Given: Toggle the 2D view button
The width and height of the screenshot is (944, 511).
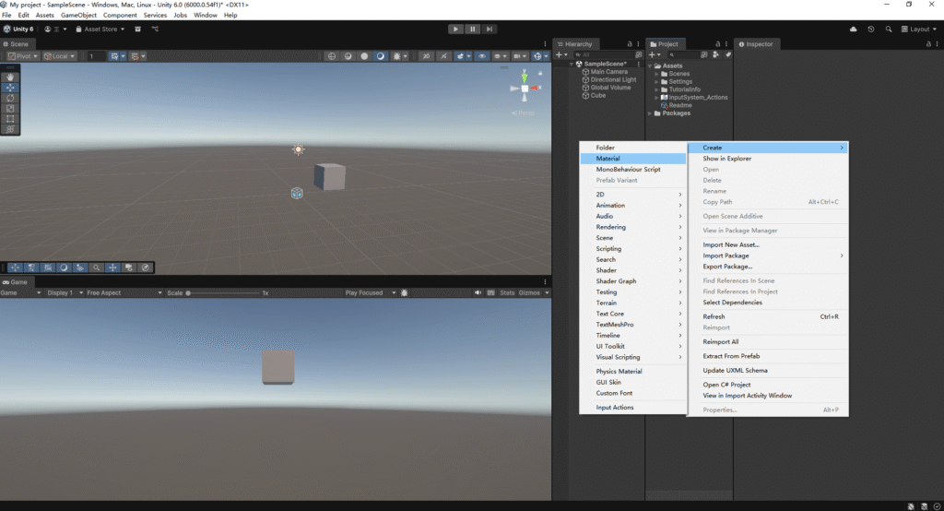Looking at the screenshot, I should pyautogui.click(x=426, y=56).
